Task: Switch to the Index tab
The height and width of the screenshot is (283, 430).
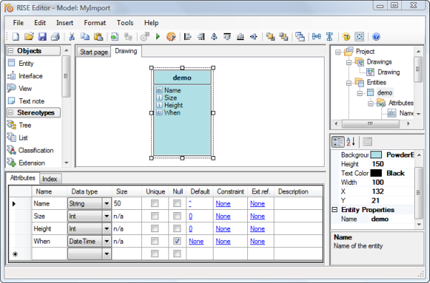Action: [49, 179]
